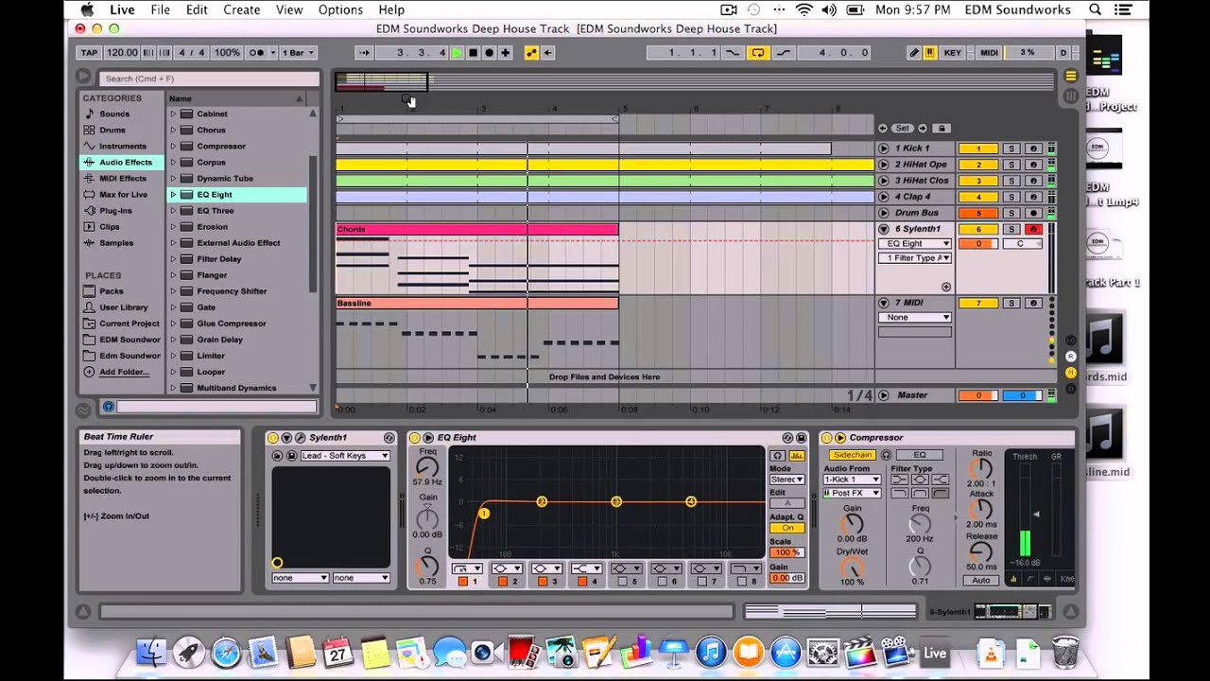Open Max for Live category
Screen dimensions: 1210x681
pyautogui.click(x=122, y=194)
